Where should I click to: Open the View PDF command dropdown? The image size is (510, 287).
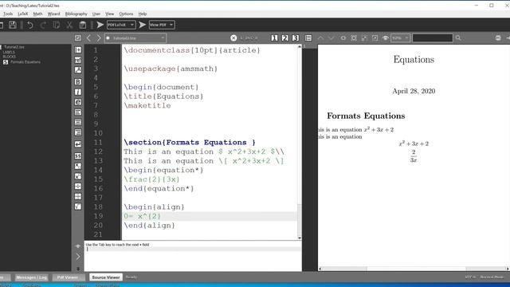click(x=162, y=25)
